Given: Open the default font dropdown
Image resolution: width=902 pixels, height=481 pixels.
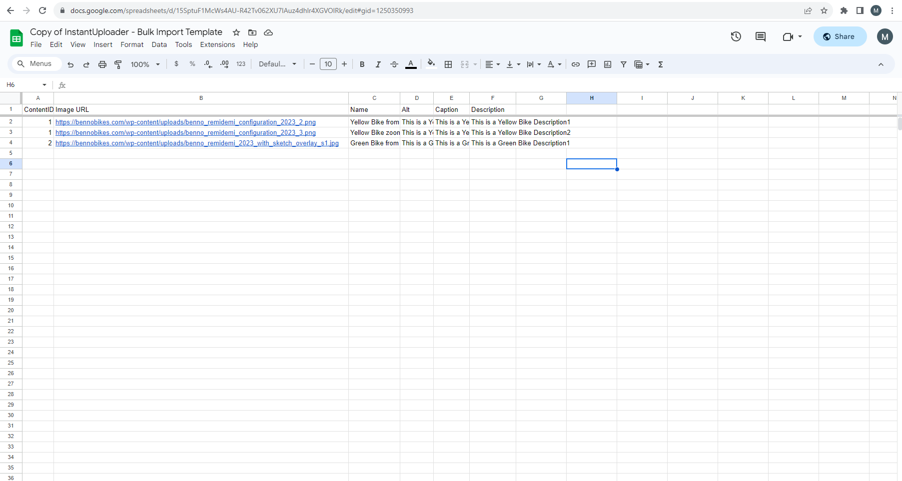Looking at the screenshot, I should click(277, 64).
